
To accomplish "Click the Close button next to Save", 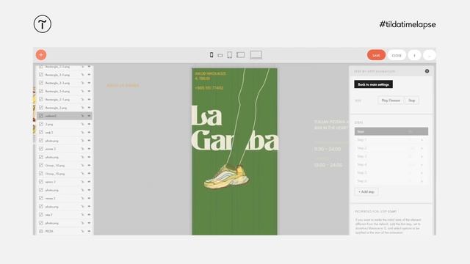I will 397,56.
